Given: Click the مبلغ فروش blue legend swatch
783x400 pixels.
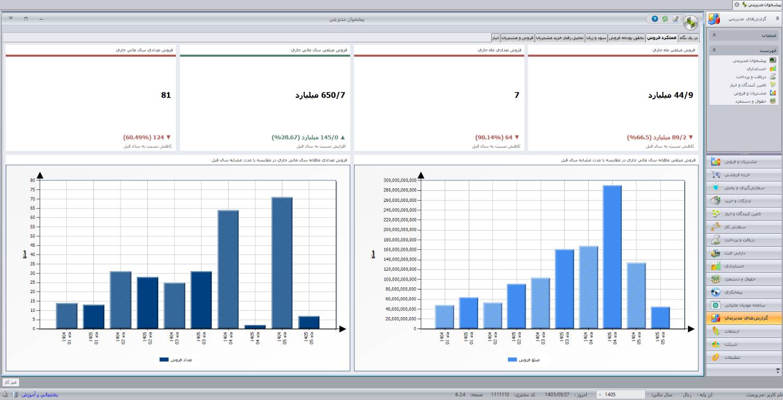Looking at the screenshot, I should [512, 360].
